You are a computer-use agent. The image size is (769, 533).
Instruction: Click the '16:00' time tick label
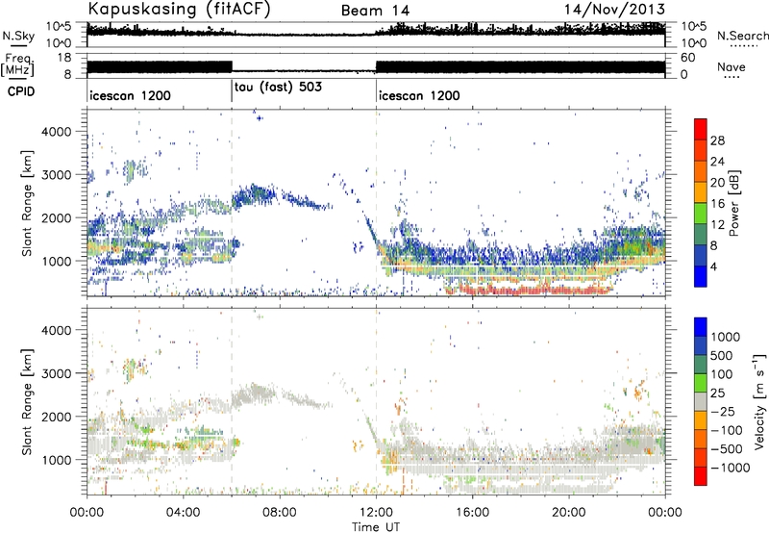472,513
